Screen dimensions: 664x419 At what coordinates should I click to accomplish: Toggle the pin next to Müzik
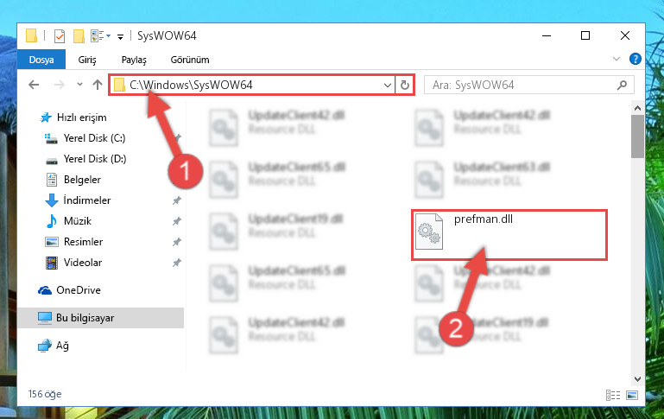(177, 221)
